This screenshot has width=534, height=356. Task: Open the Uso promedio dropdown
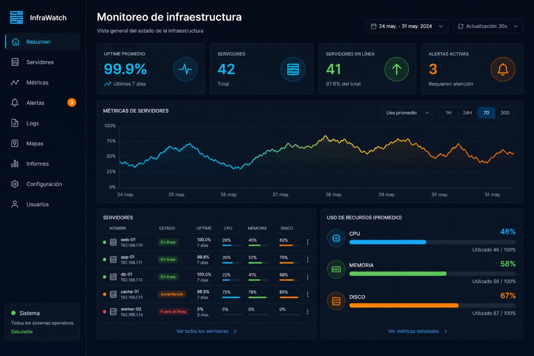coord(408,113)
